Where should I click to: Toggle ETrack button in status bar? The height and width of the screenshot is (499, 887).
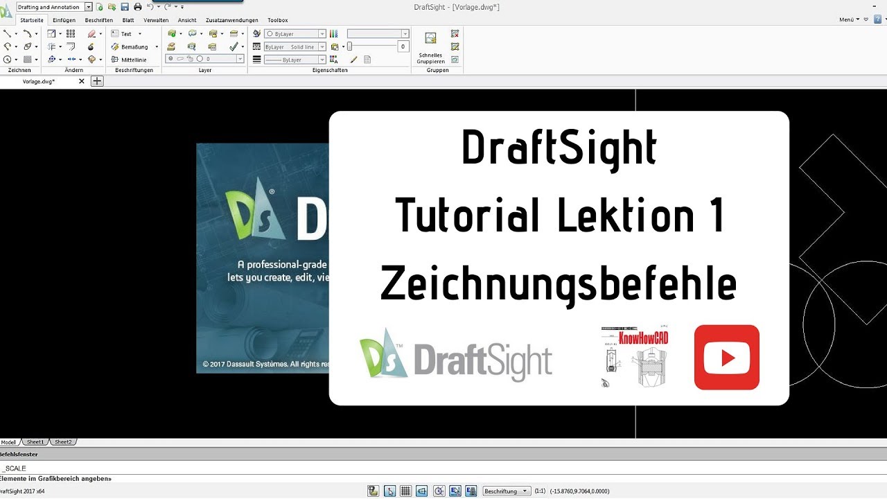(471, 491)
